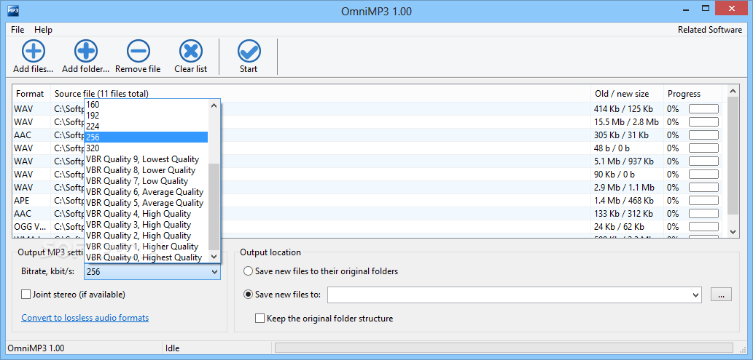This screenshot has width=753, height=360.
Task: Select VBR Quality 2, High Quality
Action: (146, 236)
